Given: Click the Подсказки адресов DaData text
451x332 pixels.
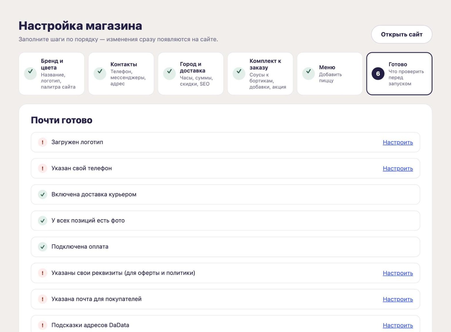Looking at the screenshot, I should [x=90, y=325].
